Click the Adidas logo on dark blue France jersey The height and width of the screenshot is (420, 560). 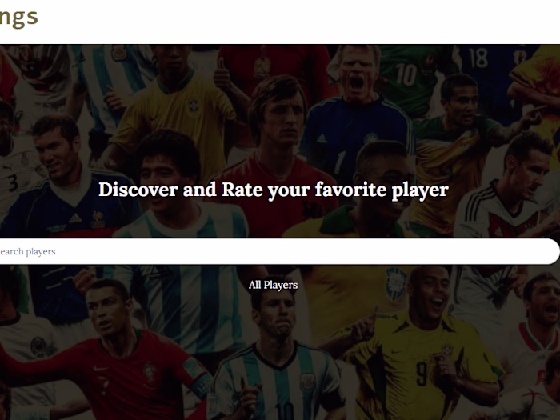[75, 218]
